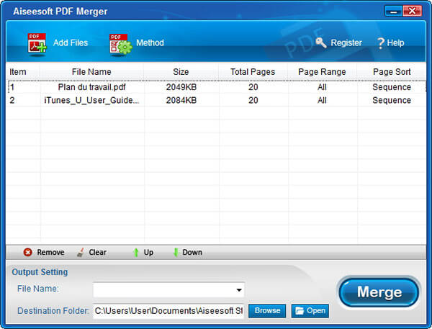Click the Page Range column header

tap(322, 72)
